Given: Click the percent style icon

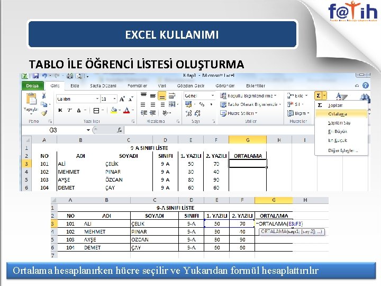Looking at the screenshot, I should click(202, 104).
